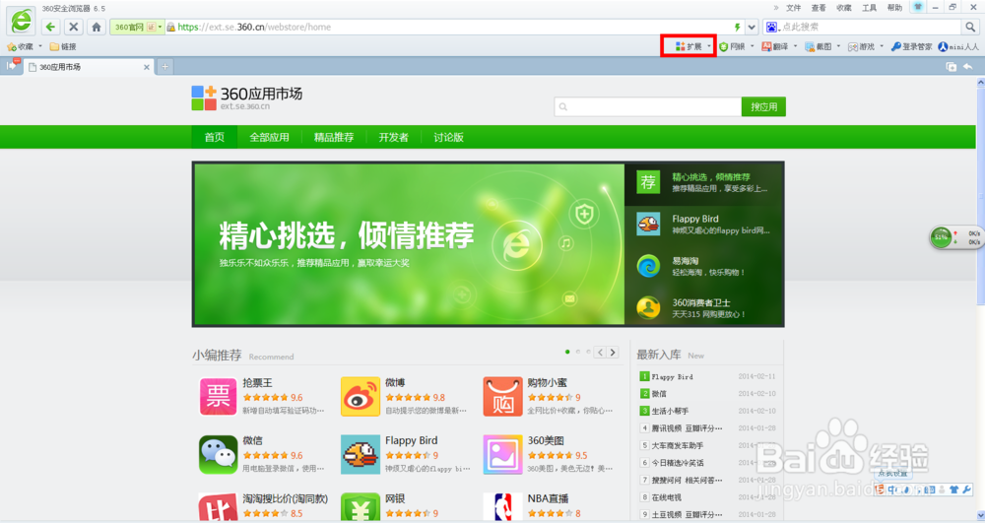Open a new tab with plus button
Screen dimensions: 985x523
coord(164,67)
